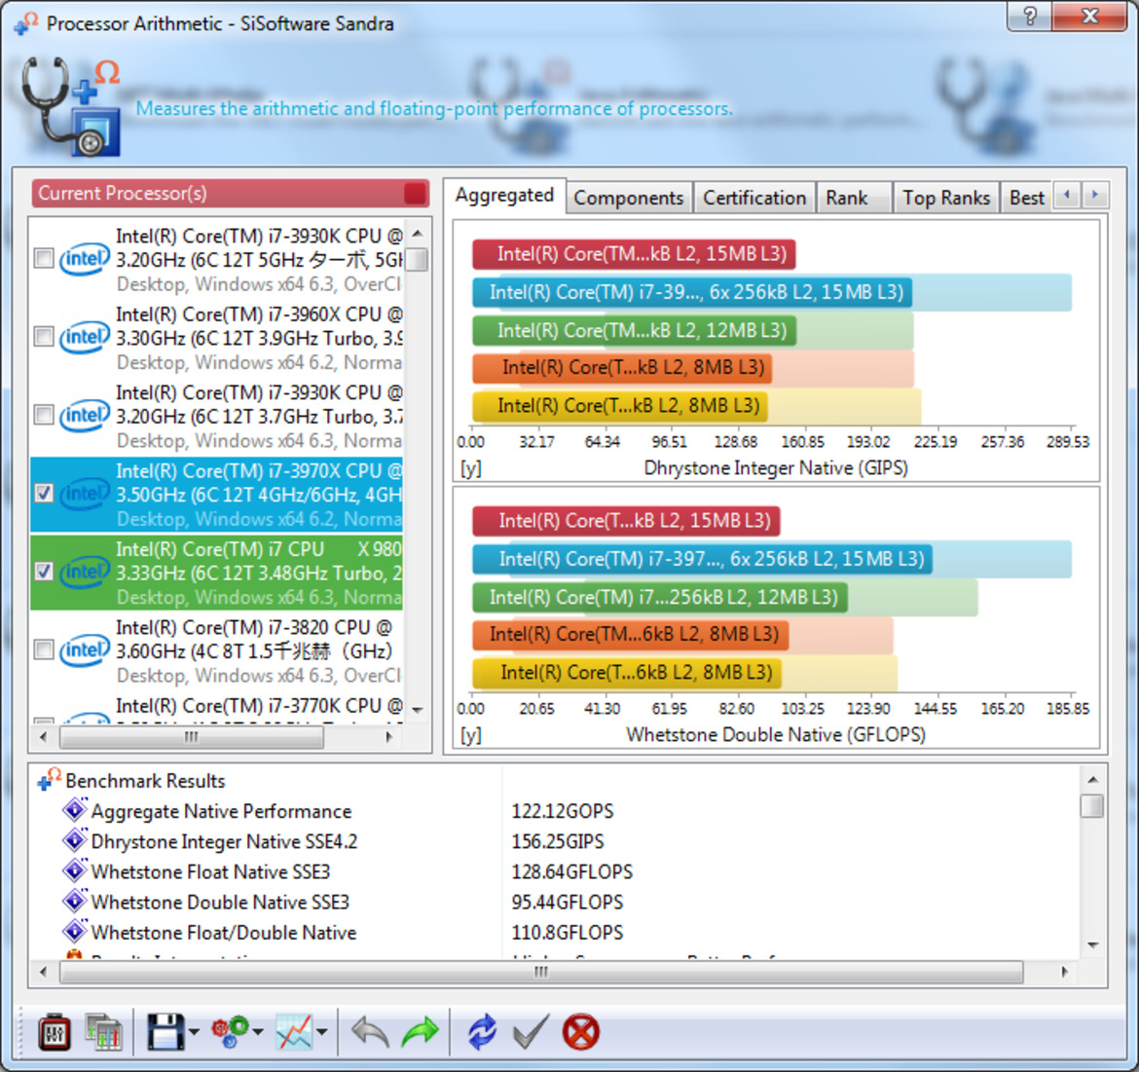Check the i7-3930K 3.7GHz Turbo checkbox

pyautogui.click(x=45, y=416)
